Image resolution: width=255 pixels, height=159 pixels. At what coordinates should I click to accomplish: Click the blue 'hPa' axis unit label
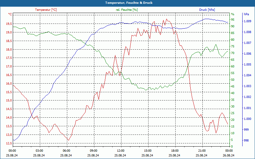tap(246, 14)
